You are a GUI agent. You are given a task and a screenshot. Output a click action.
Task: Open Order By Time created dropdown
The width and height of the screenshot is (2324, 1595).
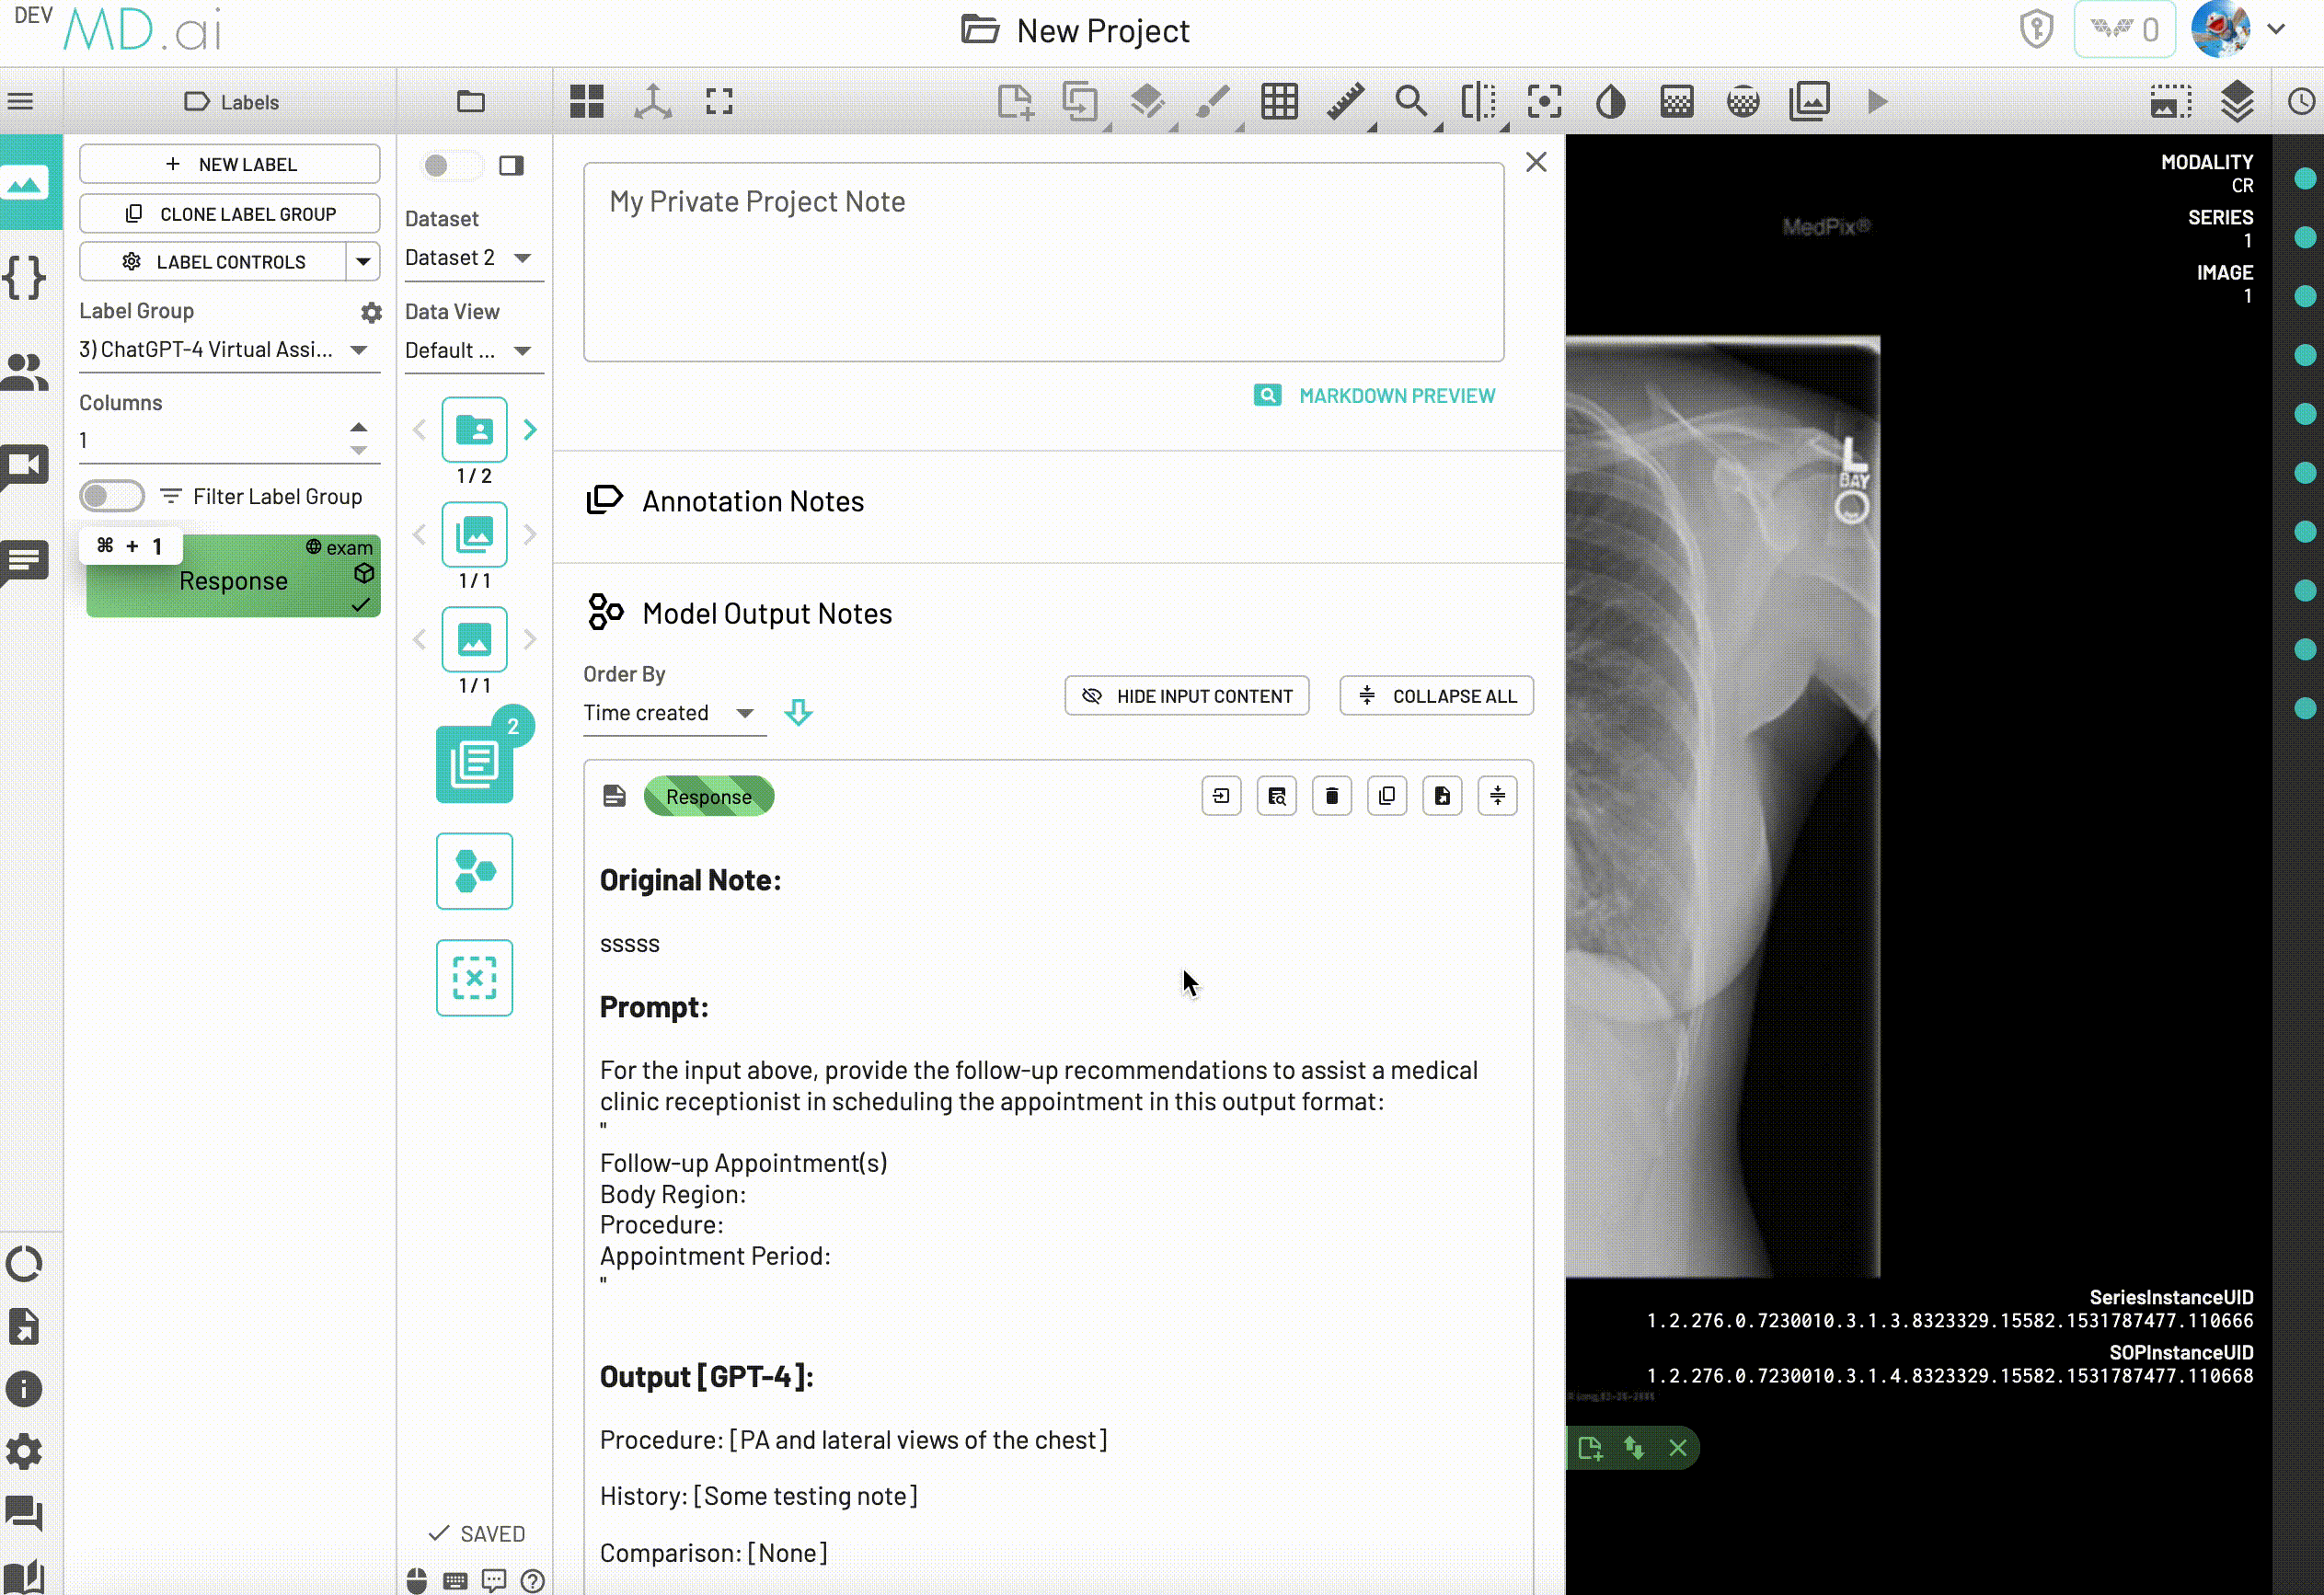669,713
